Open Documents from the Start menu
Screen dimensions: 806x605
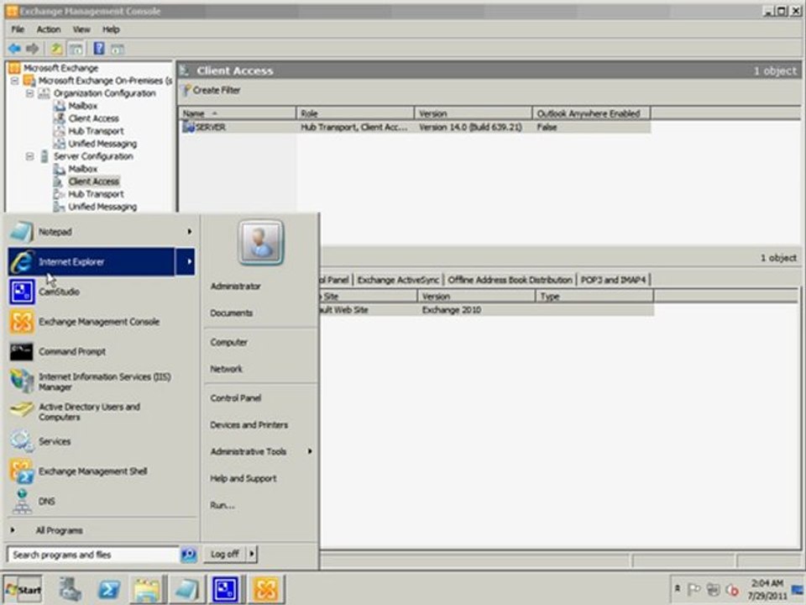232,313
